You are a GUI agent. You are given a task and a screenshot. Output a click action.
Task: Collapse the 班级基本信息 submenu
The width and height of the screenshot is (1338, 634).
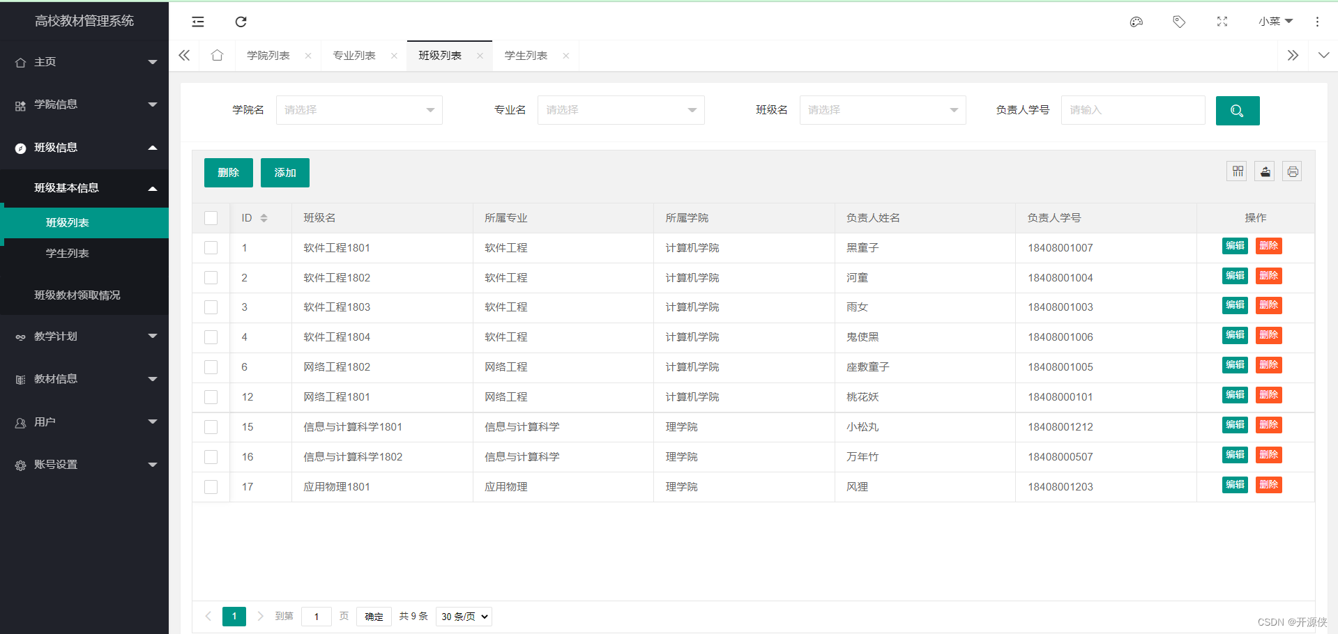pos(84,188)
